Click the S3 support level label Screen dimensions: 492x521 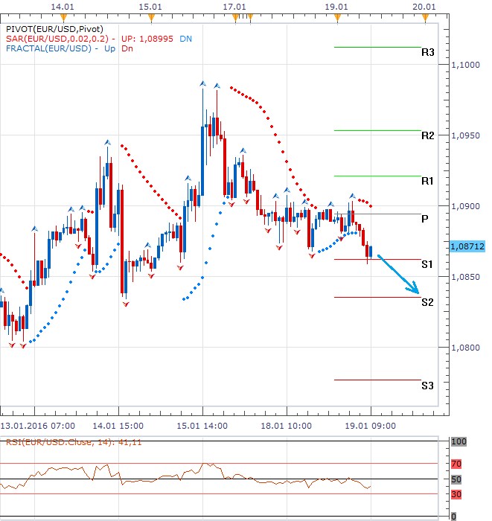[x=427, y=386]
